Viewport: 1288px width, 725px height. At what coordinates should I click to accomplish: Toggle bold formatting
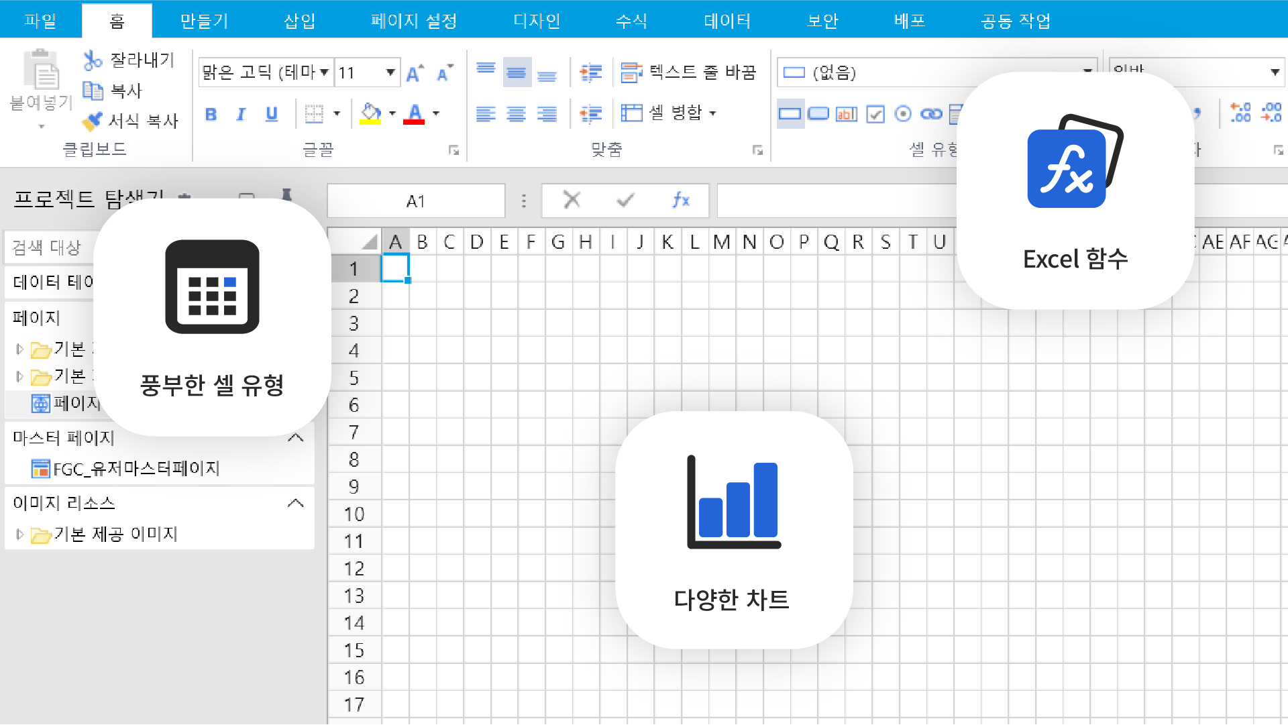pyautogui.click(x=211, y=114)
